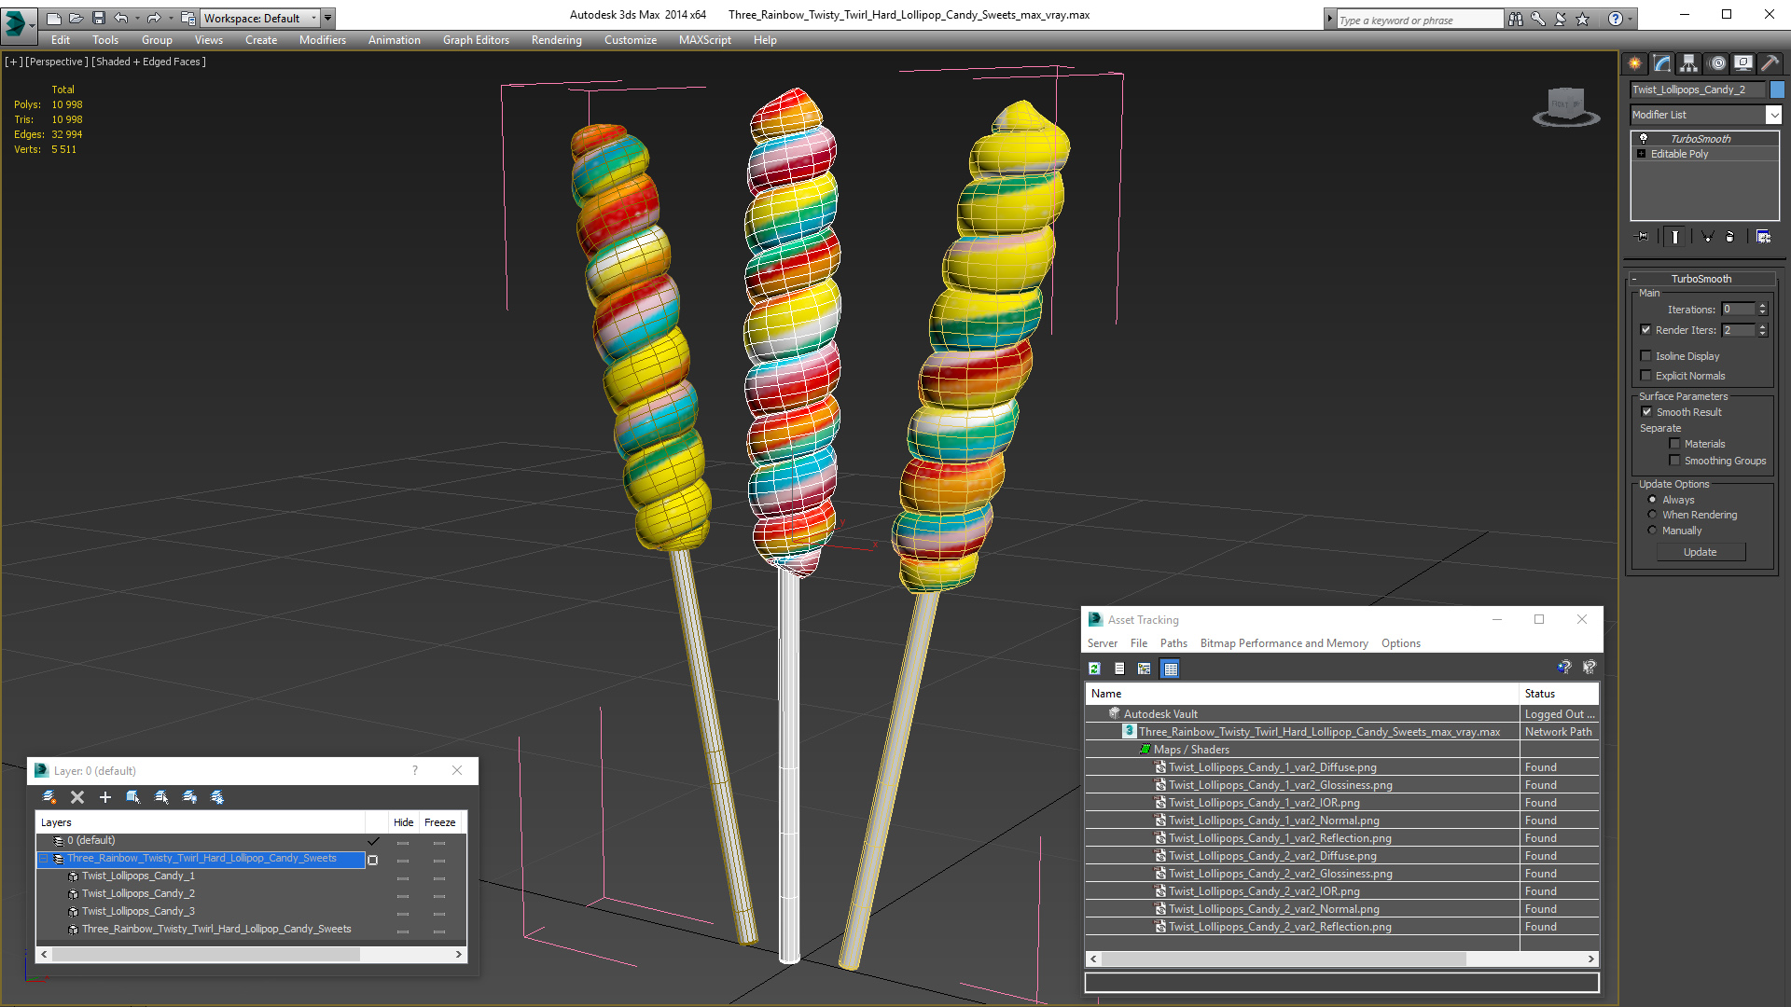Open the Create command panel tab
The image size is (1791, 1007).
tap(1635, 63)
